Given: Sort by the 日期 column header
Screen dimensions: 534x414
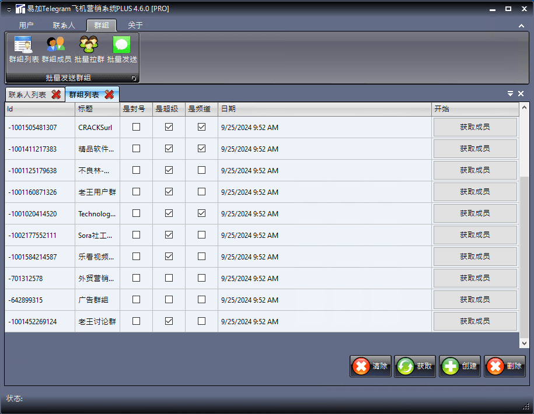Looking at the screenshot, I should click(325, 109).
